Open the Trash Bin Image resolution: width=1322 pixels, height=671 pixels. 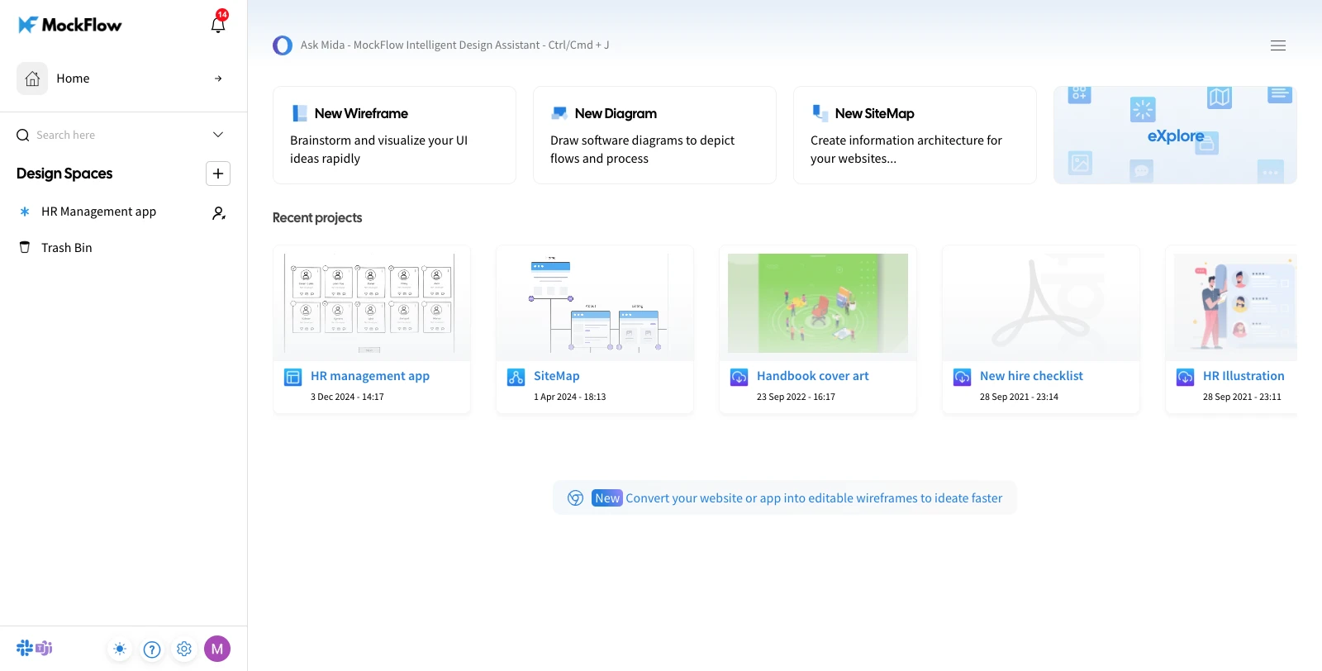[66, 248]
